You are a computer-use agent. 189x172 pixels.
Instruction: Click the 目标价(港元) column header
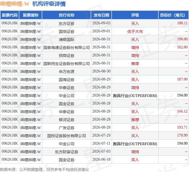174,15
